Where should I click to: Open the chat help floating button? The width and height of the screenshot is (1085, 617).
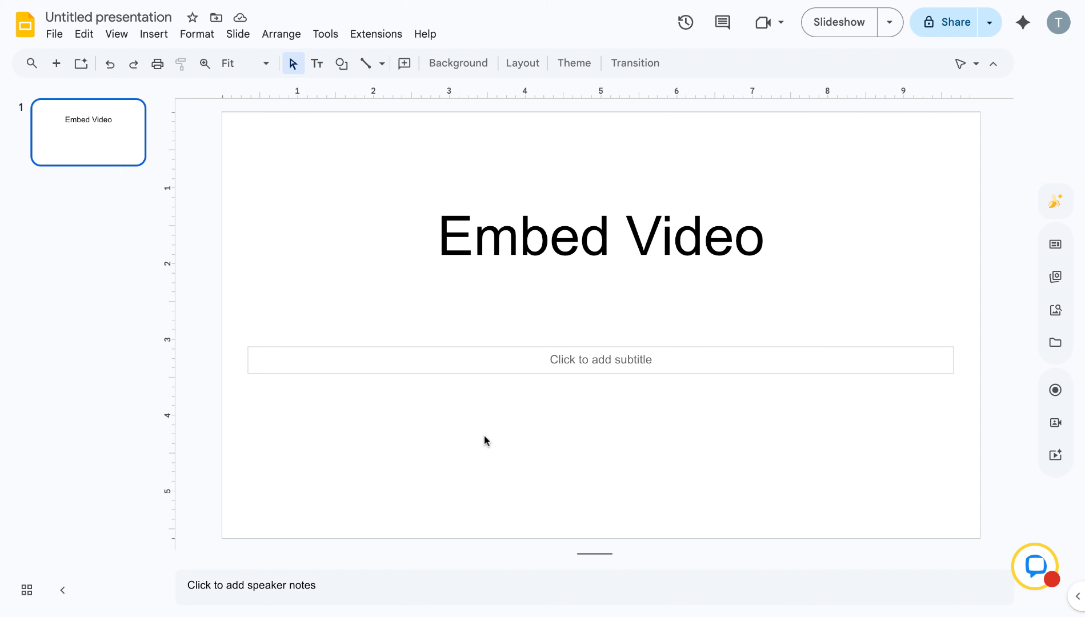(x=1035, y=566)
